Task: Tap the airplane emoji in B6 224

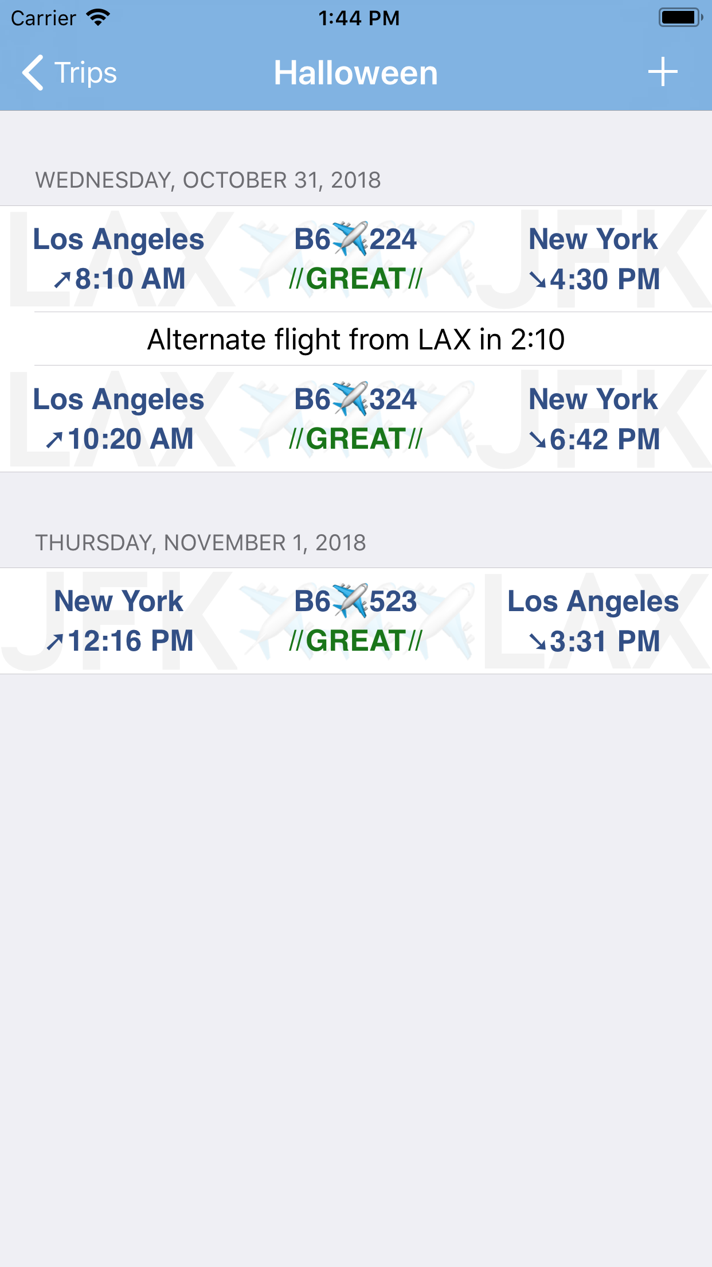Action: [x=350, y=239]
